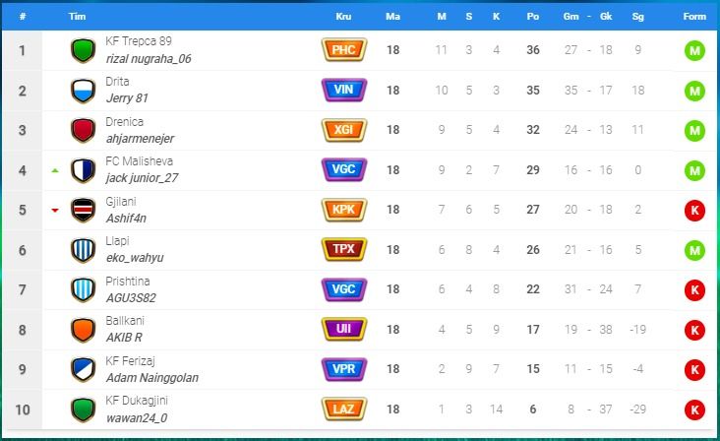This screenshot has height=441, width=720.
Task: Click KF Trepca 89 green form indicator
Action: click(695, 51)
